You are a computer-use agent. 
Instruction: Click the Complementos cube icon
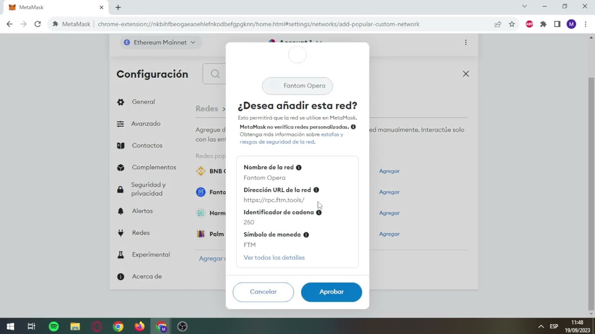tap(120, 167)
